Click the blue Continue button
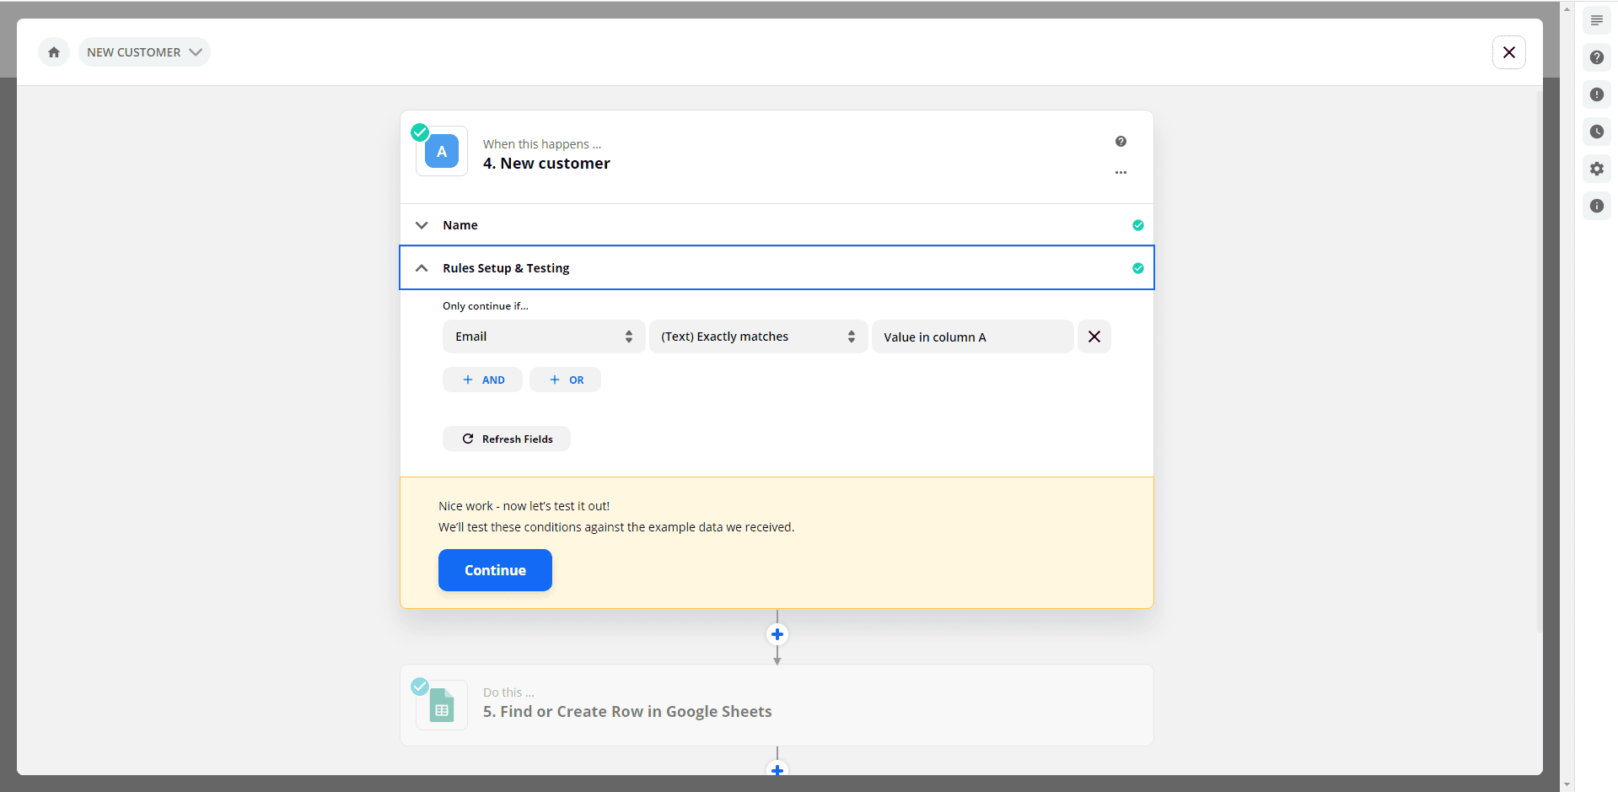 495,570
